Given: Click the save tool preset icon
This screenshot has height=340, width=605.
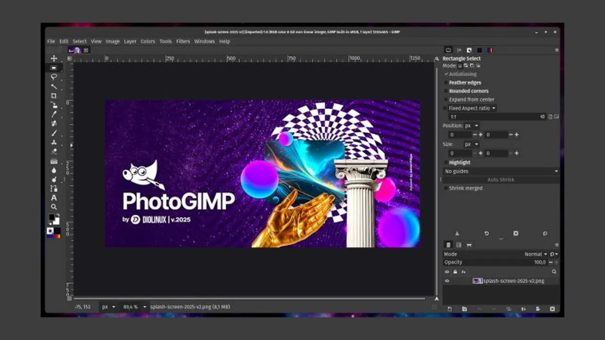Looking at the screenshot, I should tap(457, 233).
